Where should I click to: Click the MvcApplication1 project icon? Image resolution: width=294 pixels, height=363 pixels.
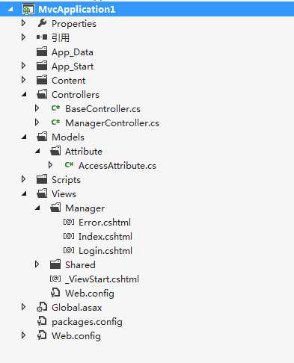tap(28, 10)
